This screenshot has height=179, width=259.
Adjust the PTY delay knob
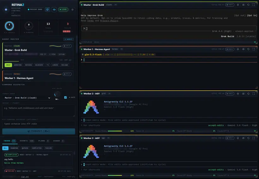point(57,94)
